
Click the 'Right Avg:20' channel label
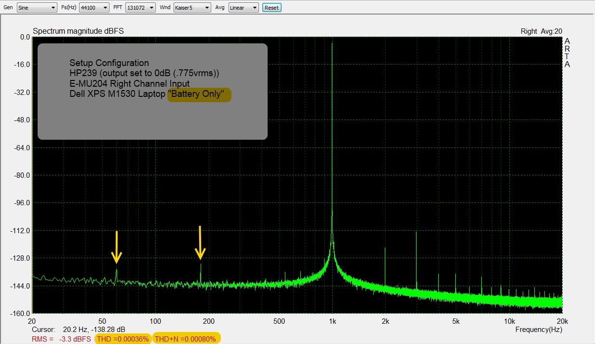[x=541, y=31]
